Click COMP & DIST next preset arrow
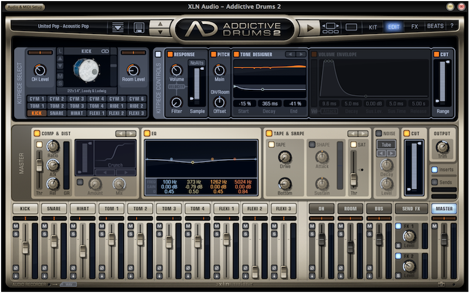This screenshot has width=469, height=293. (131, 133)
